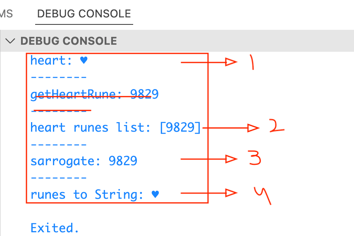The width and height of the screenshot is (354, 236).
Task: Click the heart symbol after "runes to String:"
Action: coord(155,194)
